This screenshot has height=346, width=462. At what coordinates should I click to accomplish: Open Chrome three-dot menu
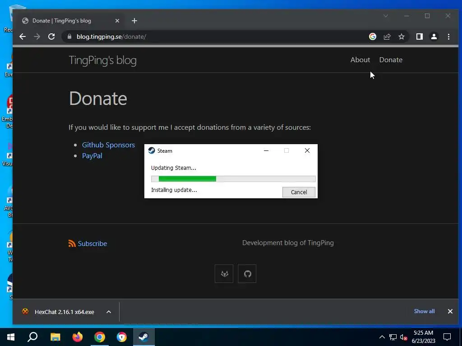tap(448, 36)
